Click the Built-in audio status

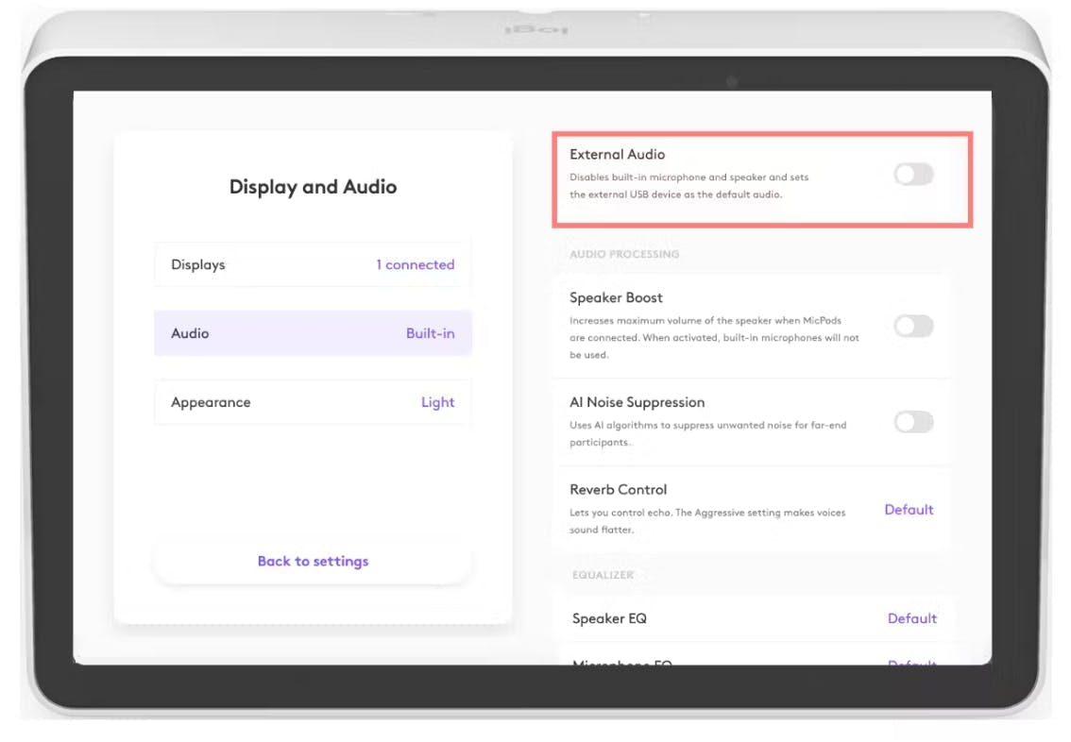click(431, 333)
